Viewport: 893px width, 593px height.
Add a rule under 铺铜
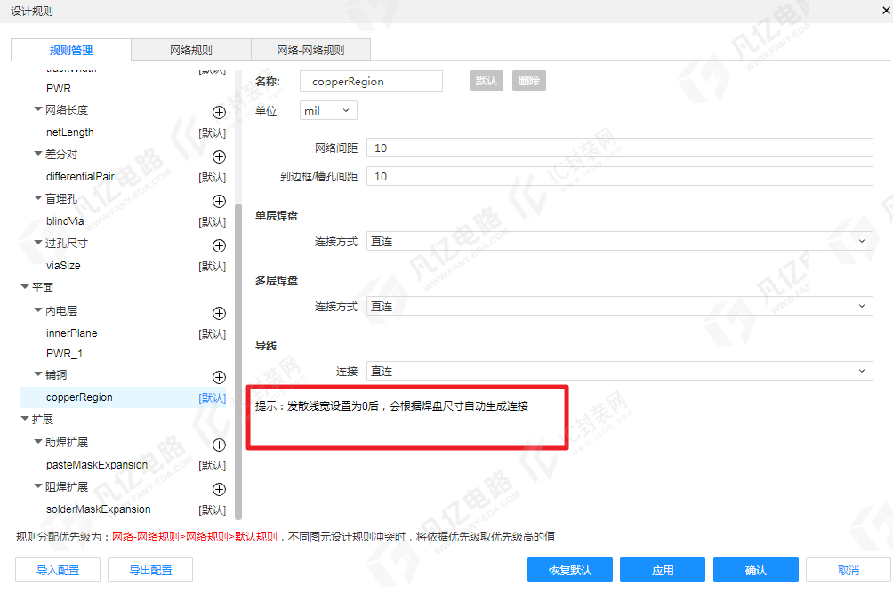(219, 377)
